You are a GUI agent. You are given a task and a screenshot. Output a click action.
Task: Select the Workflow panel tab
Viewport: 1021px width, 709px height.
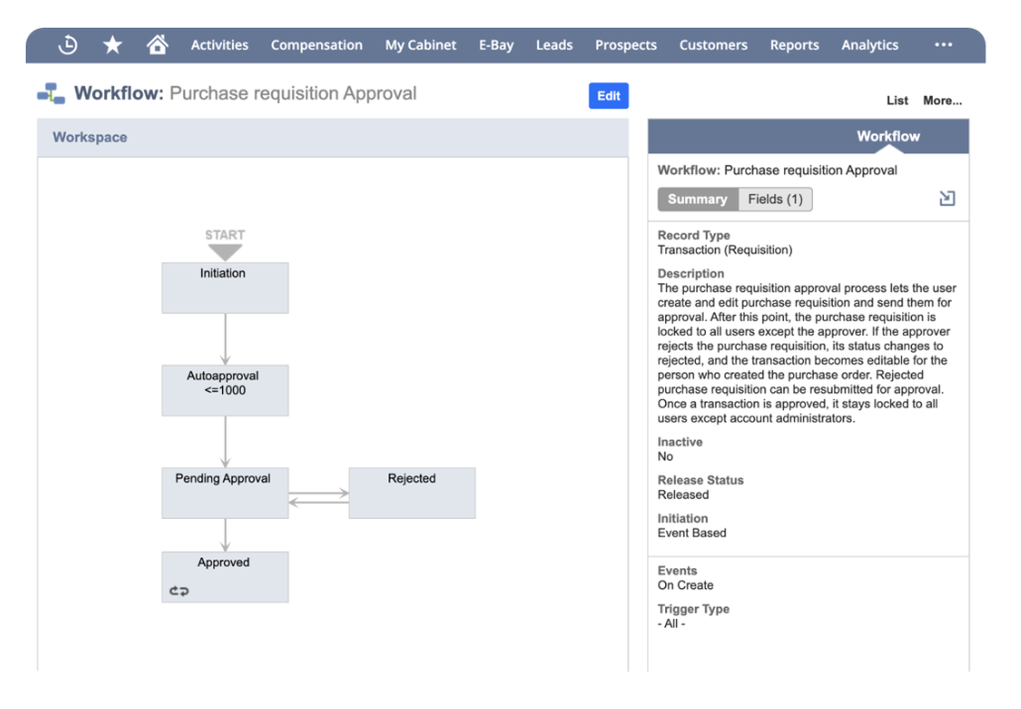(x=888, y=136)
